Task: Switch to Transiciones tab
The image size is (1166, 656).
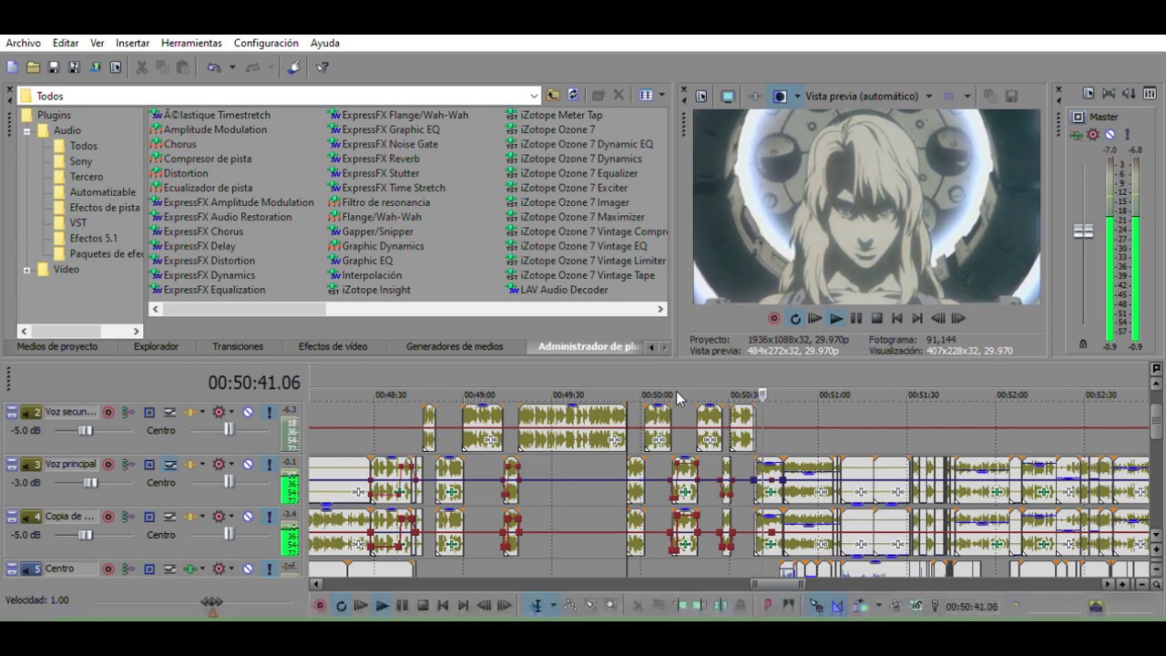Action: [238, 346]
